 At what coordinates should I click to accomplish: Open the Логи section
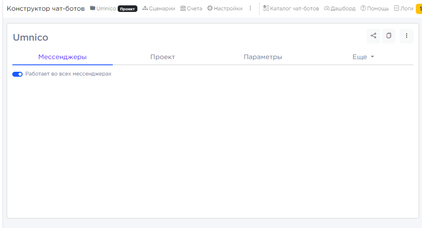(403, 8)
